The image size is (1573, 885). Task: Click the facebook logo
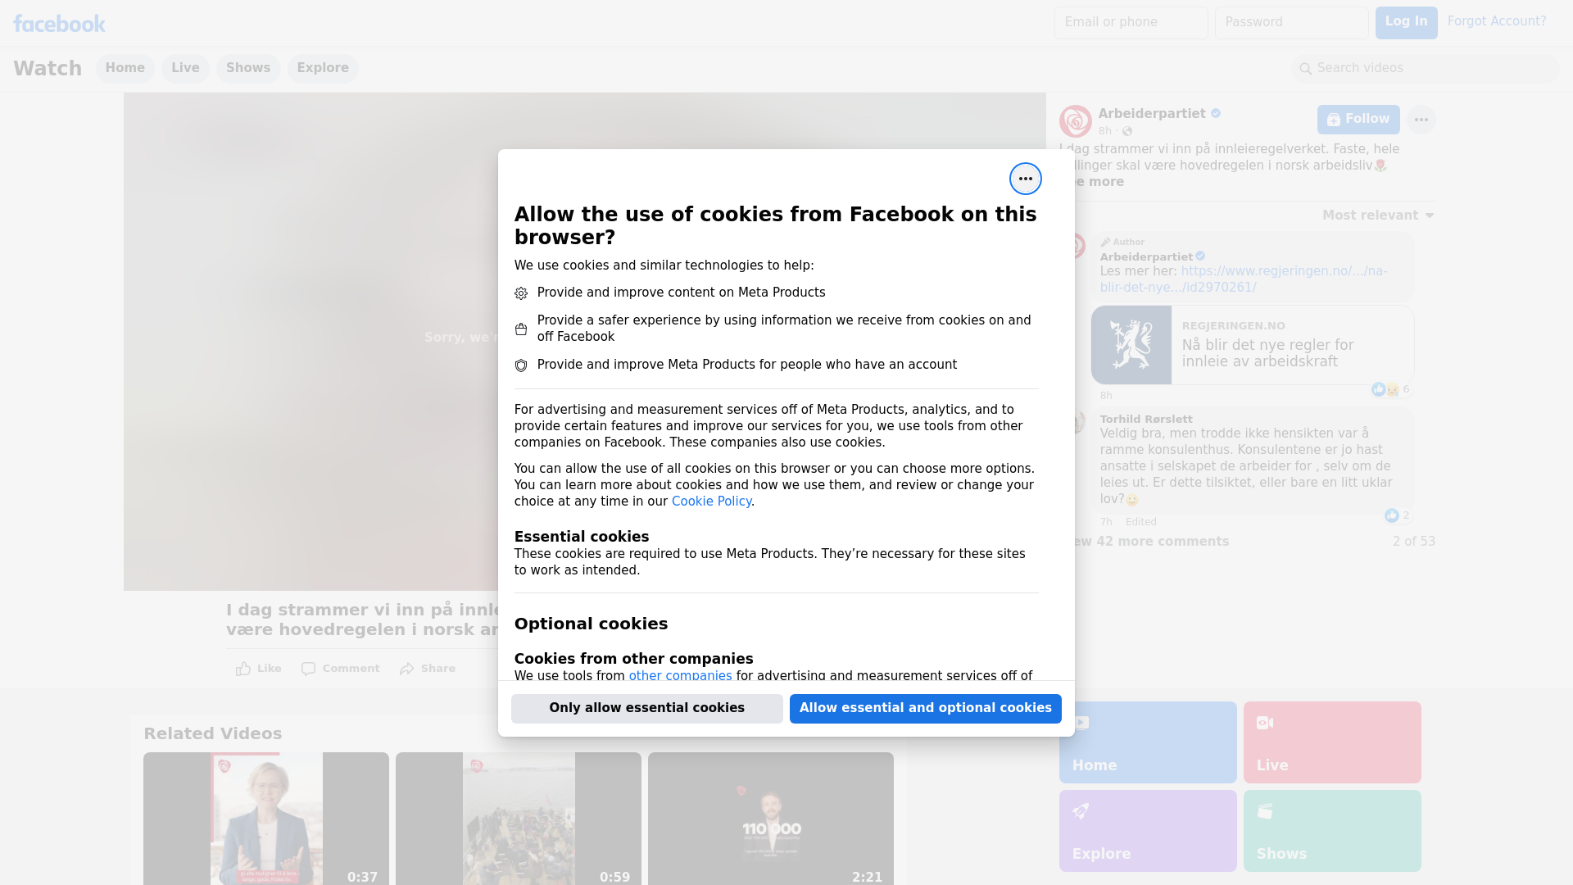point(59,24)
